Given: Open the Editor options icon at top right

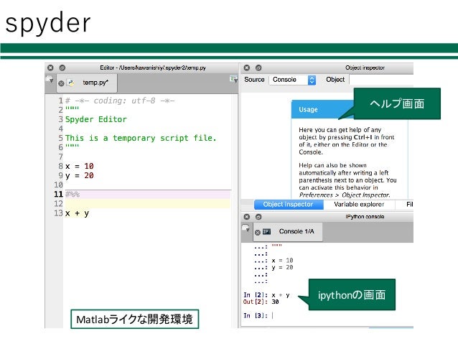Looking at the screenshot, I should pyautogui.click(x=234, y=79).
